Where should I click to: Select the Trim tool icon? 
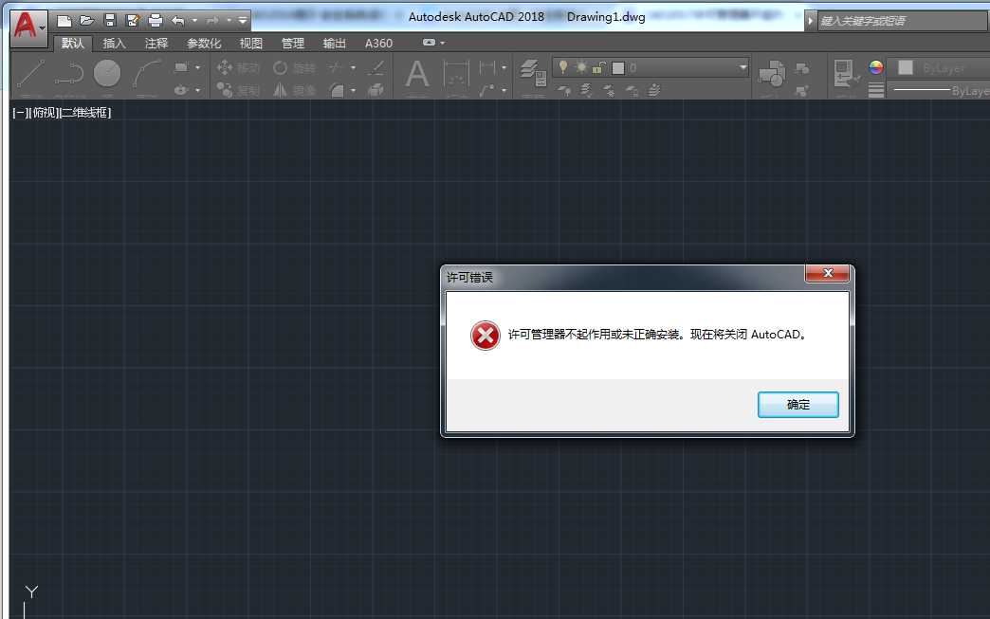pyautogui.click(x=336, y=67)
